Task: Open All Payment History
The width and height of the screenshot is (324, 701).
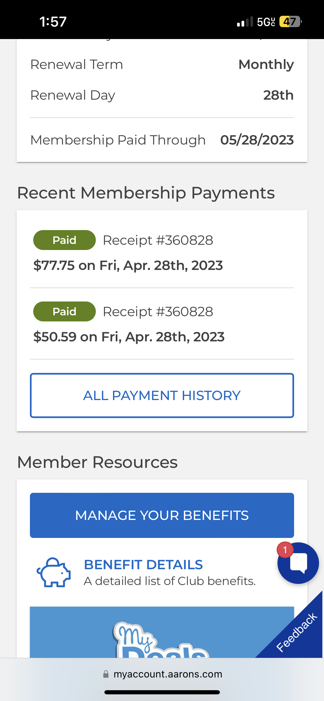Action: point(162,395)
